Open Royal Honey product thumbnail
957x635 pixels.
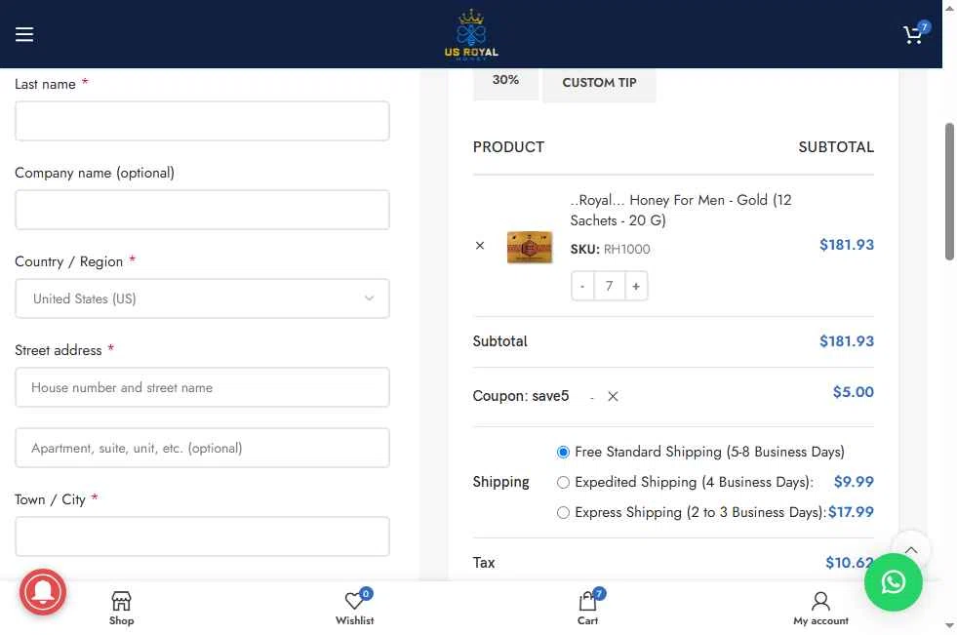pyautogui.click(x=530, y=247)
